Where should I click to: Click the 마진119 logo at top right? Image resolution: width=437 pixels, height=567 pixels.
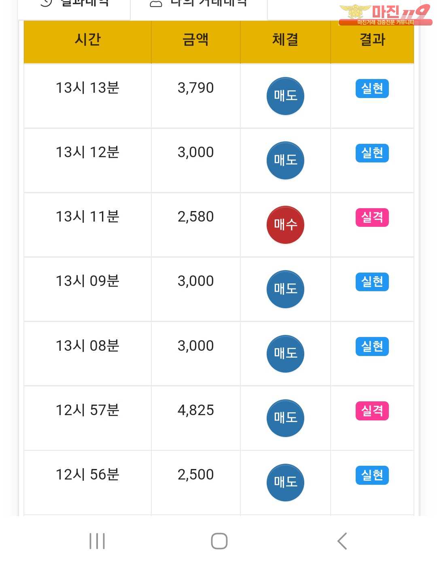(x=385, y=15)
